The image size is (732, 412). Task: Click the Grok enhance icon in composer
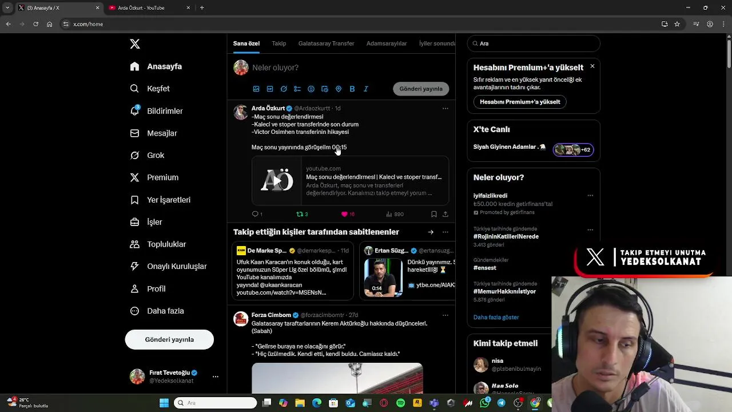click(284, 89)
